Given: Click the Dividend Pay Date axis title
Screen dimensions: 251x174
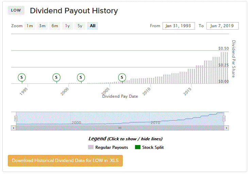Looking at the screenshot, I should [x=120, y=96].
